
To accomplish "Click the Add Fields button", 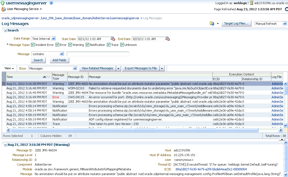I will tap(59, 60).
